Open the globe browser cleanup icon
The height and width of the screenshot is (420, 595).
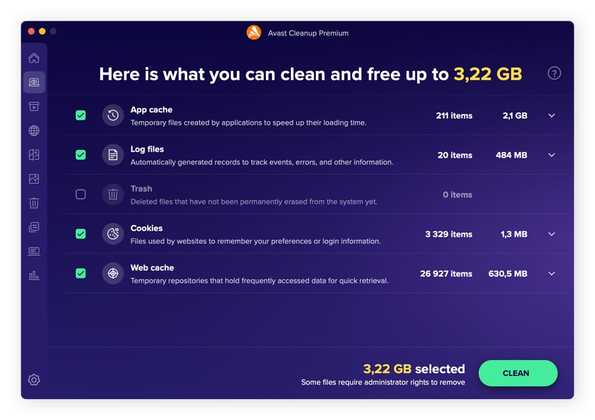coord(34,131)
